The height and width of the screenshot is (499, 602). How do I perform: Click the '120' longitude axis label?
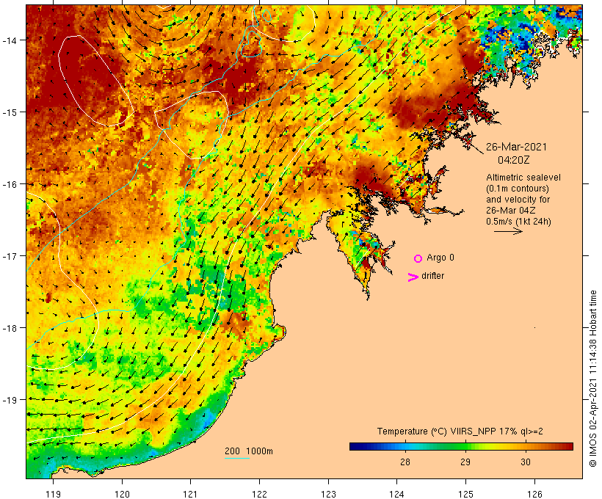click(122, 494)
